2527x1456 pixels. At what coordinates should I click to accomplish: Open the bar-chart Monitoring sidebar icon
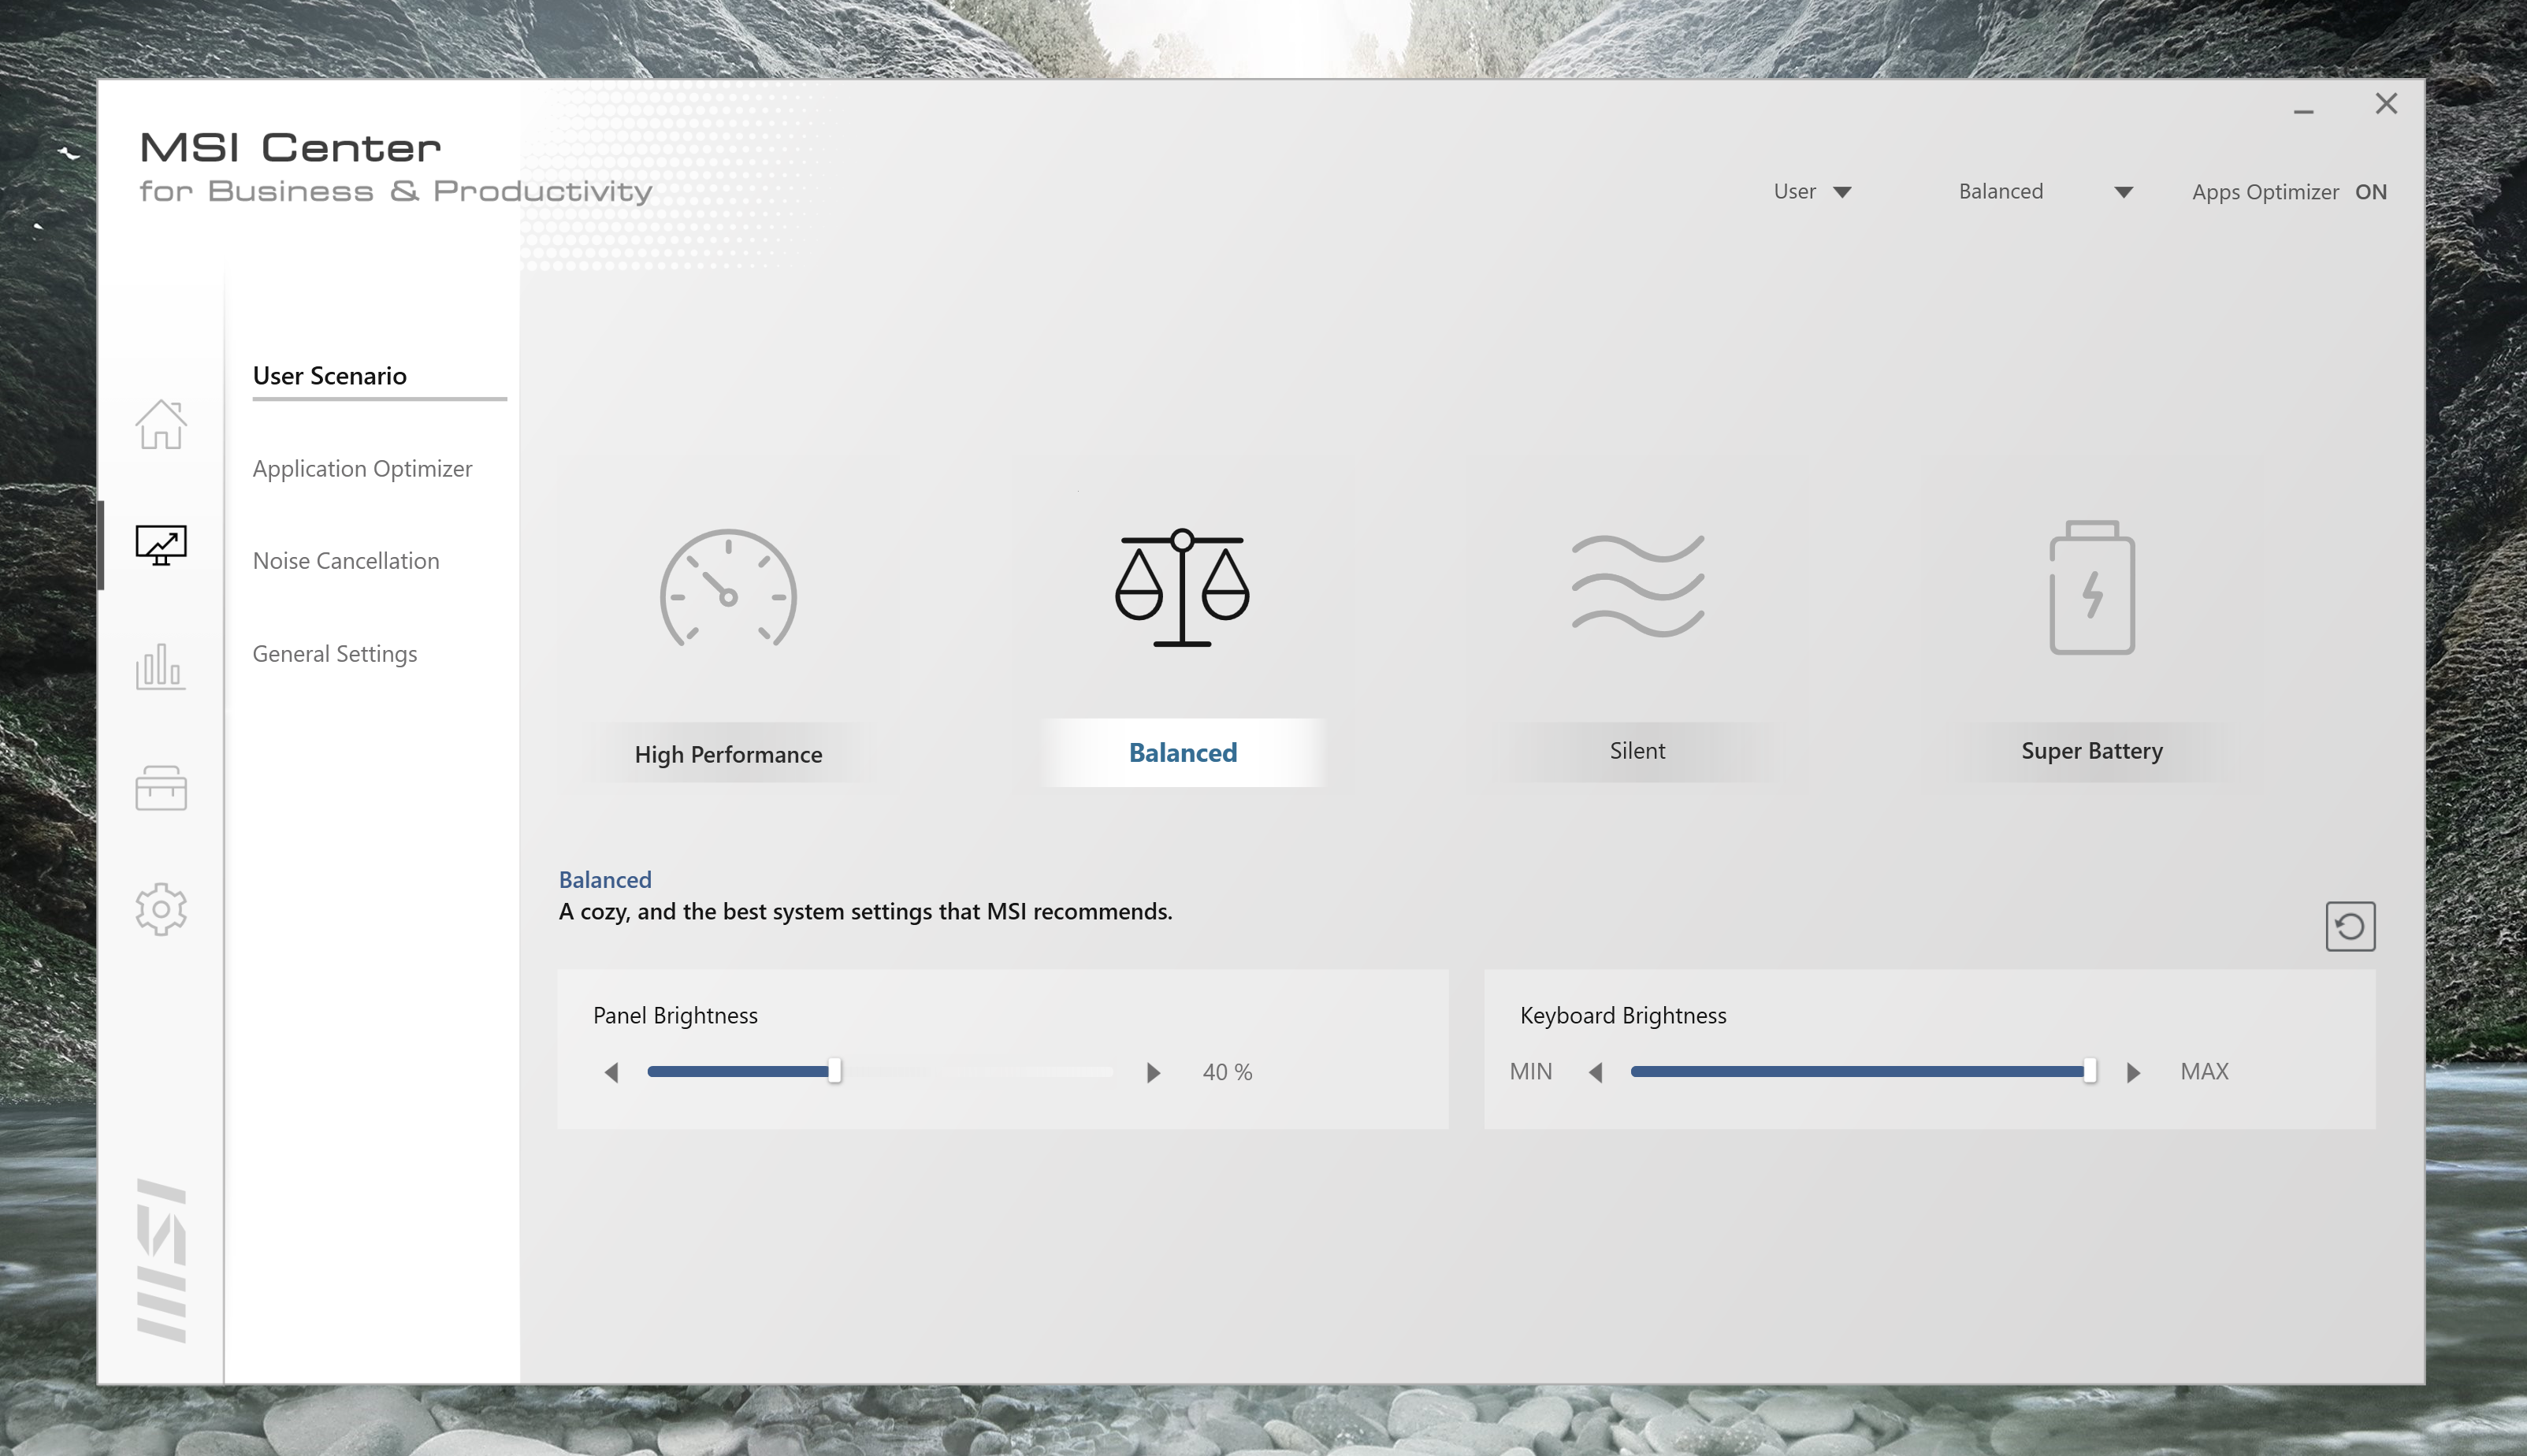pos(161,666)
